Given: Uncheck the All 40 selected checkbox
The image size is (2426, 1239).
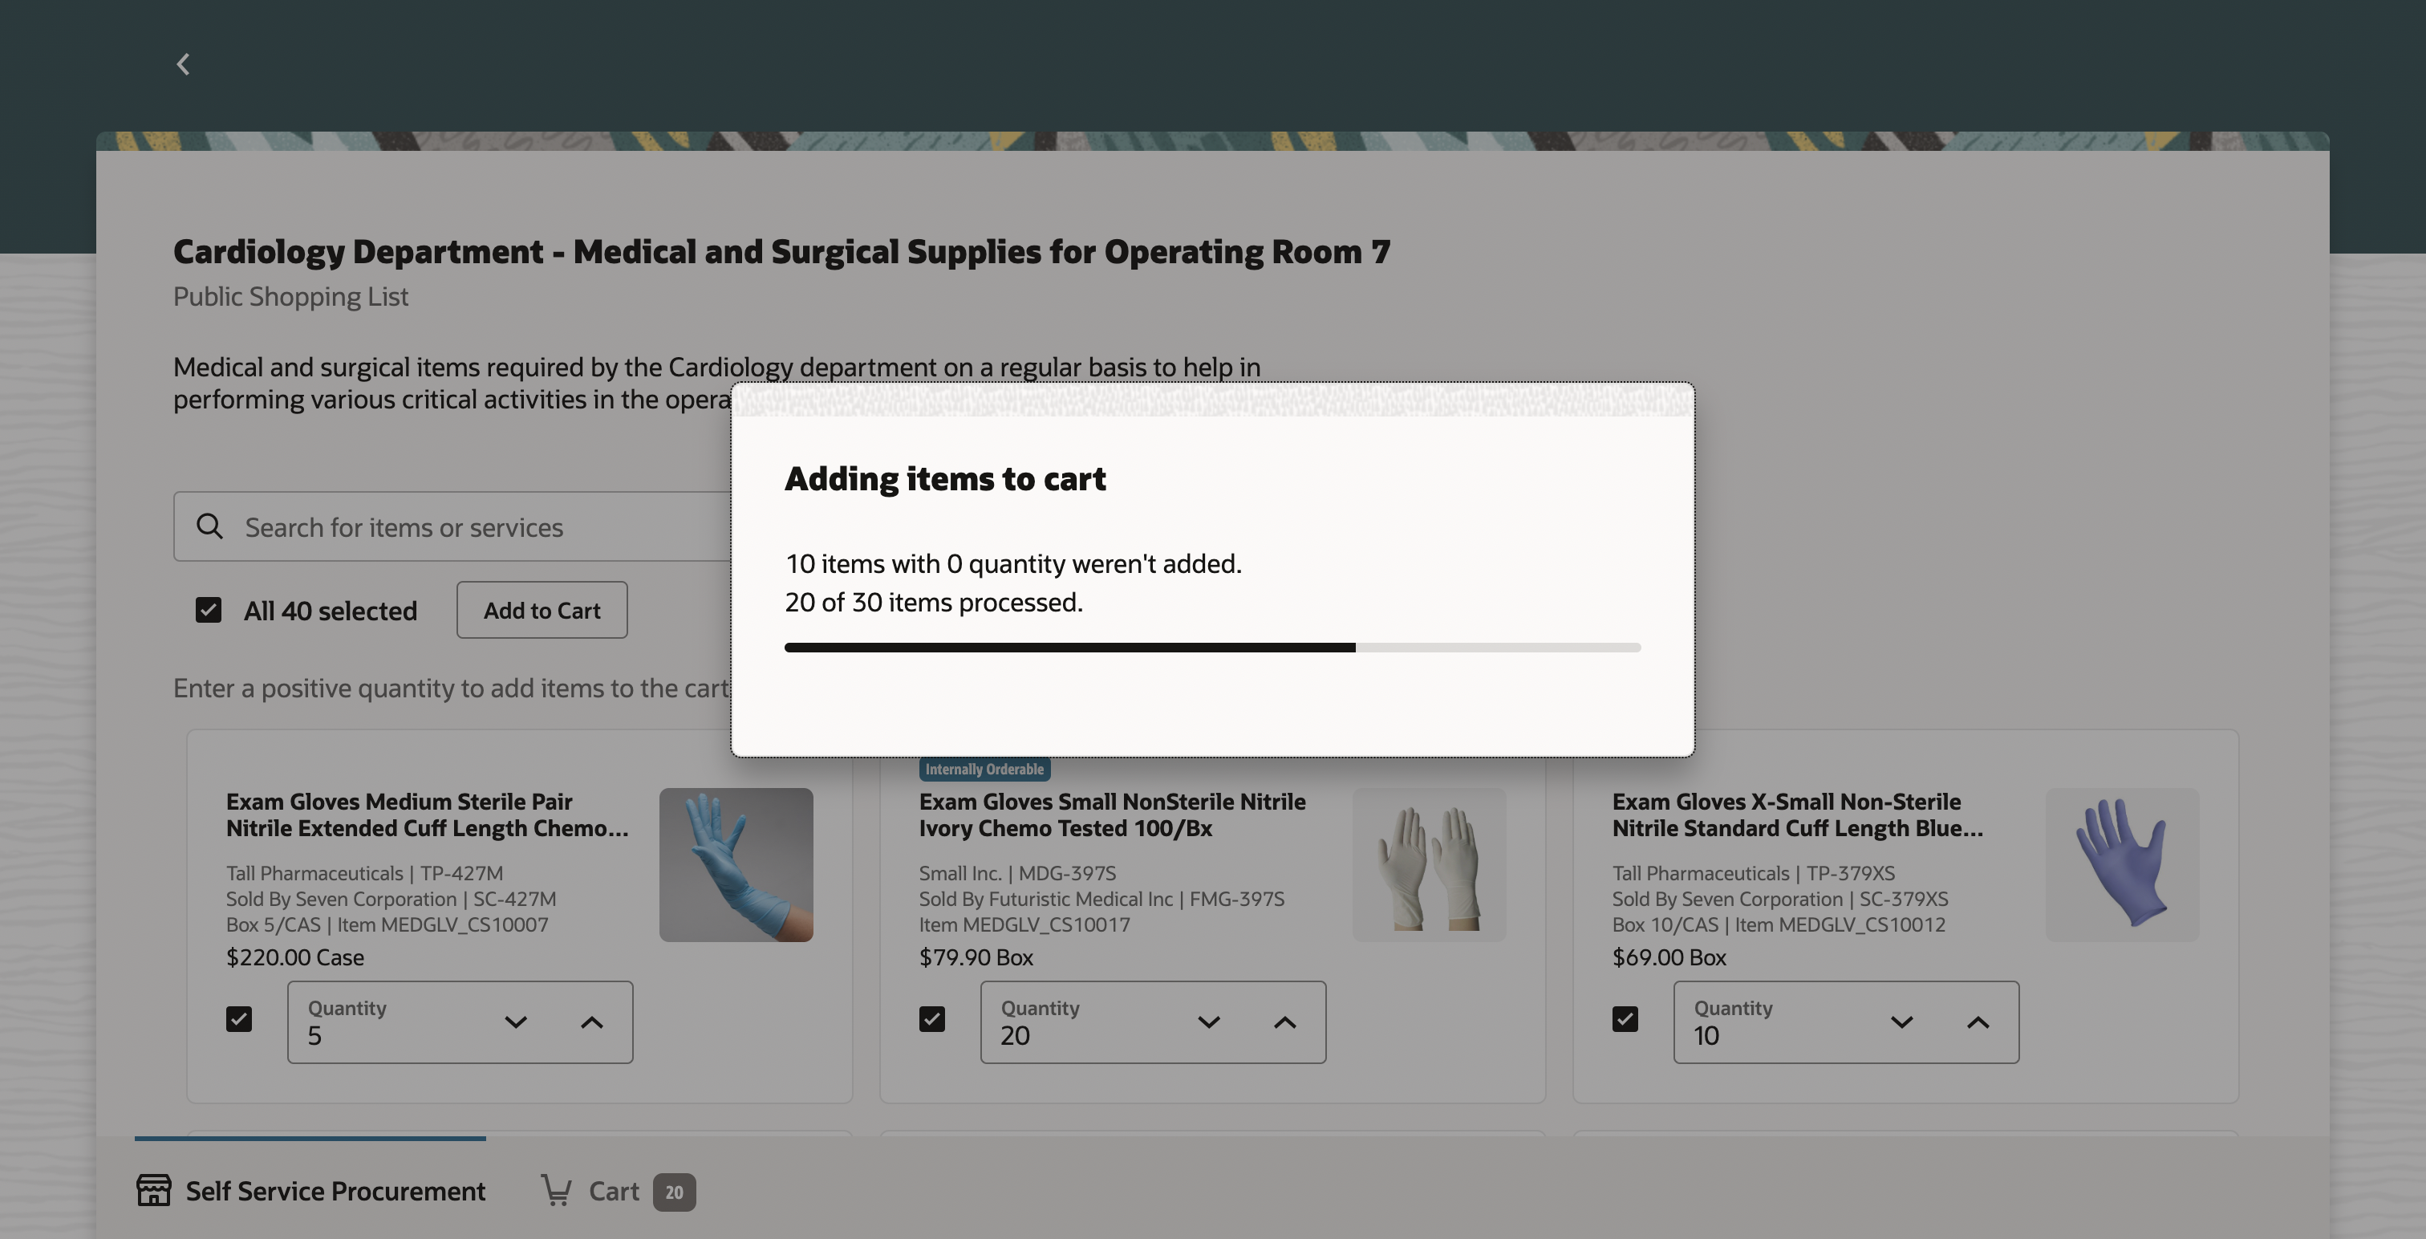Looking at the screenshot, I should pos(208,611).
